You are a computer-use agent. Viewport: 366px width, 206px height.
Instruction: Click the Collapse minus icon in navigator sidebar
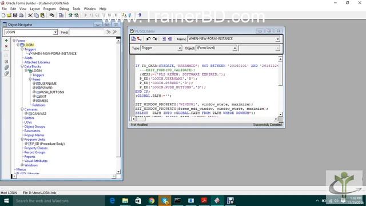[x=6, y=61]
